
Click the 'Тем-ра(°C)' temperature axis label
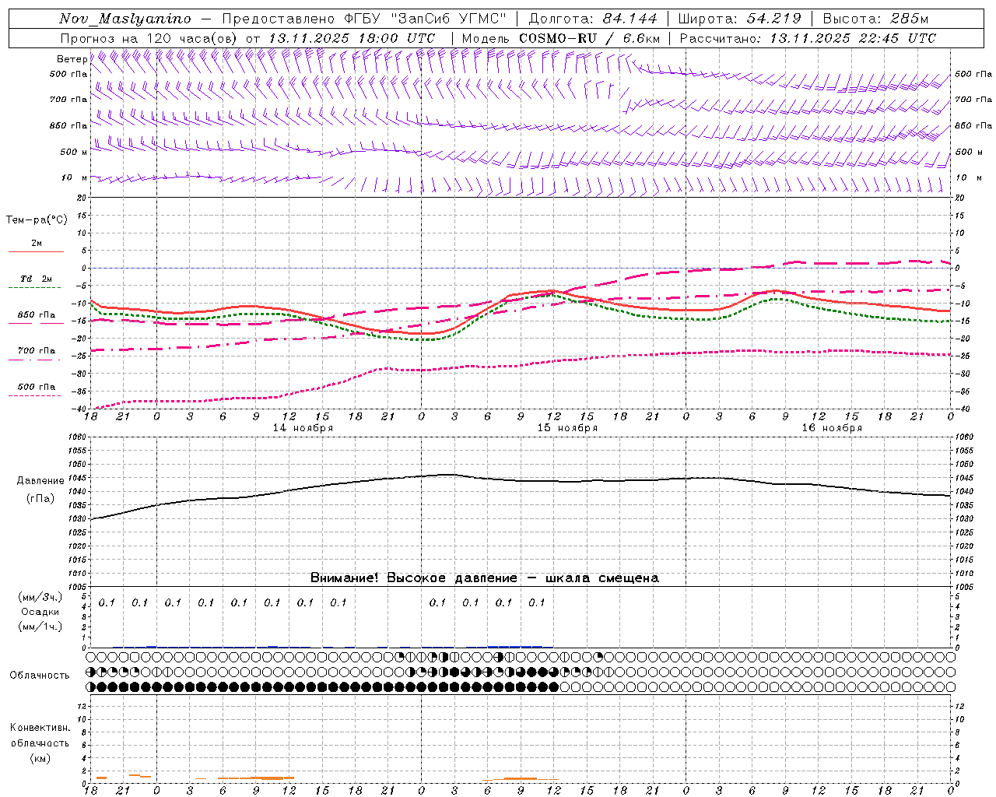click(37, 220)
